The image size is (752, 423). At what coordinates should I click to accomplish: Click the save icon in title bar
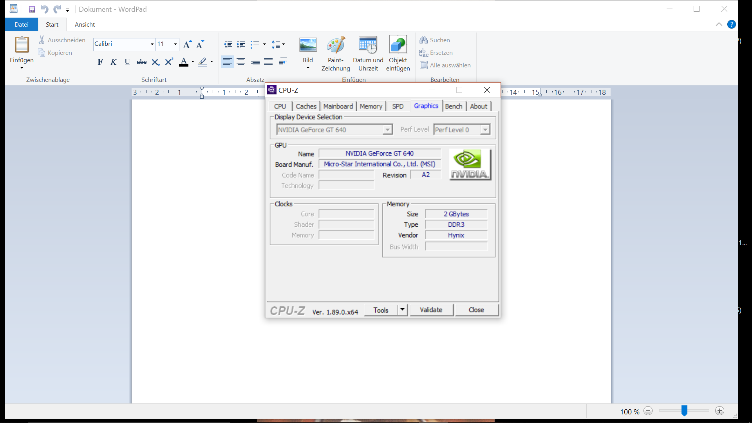coord(32,9)
